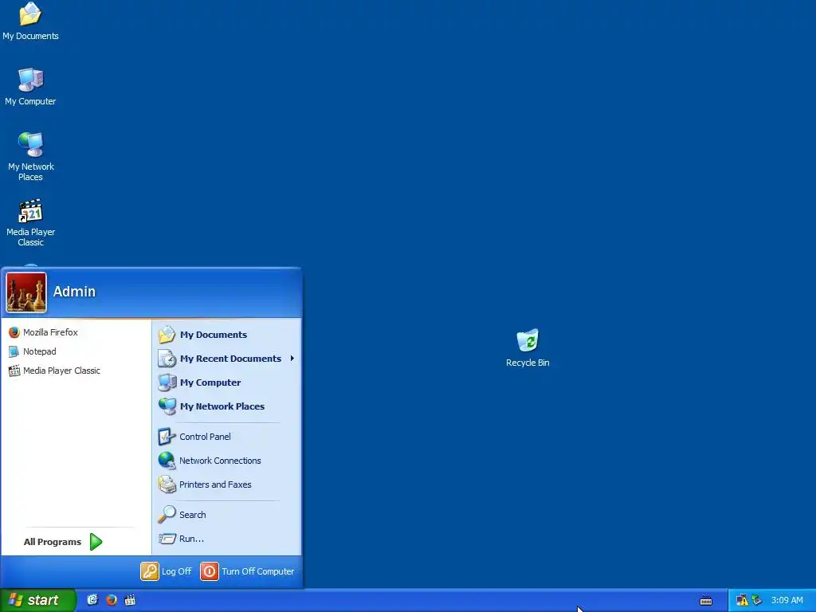Select Media Player Classic desktop shortcut
The width and height of the screenshot is (816, 612).
[x=30, y=222]
